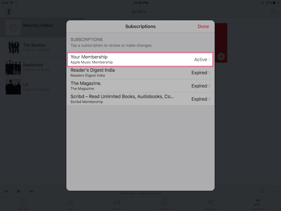Viewport: 281px width, 211px height.
Task: Tap Dire Straits now playing title
Action: pyautogui.click(x=140, y=193)
